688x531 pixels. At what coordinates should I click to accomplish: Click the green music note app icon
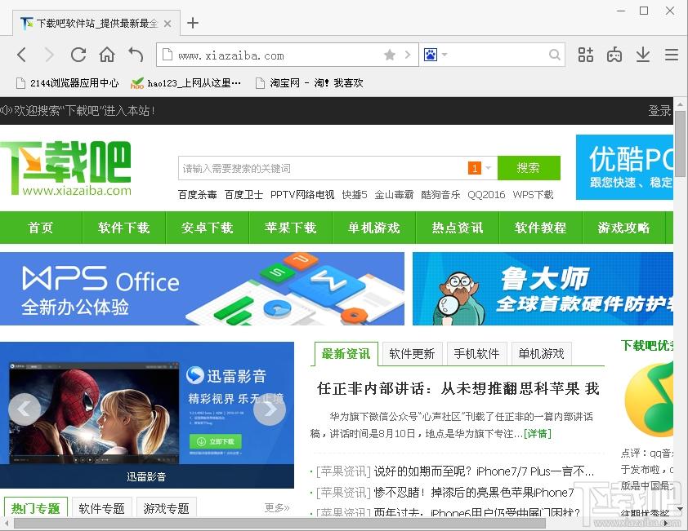649,399
